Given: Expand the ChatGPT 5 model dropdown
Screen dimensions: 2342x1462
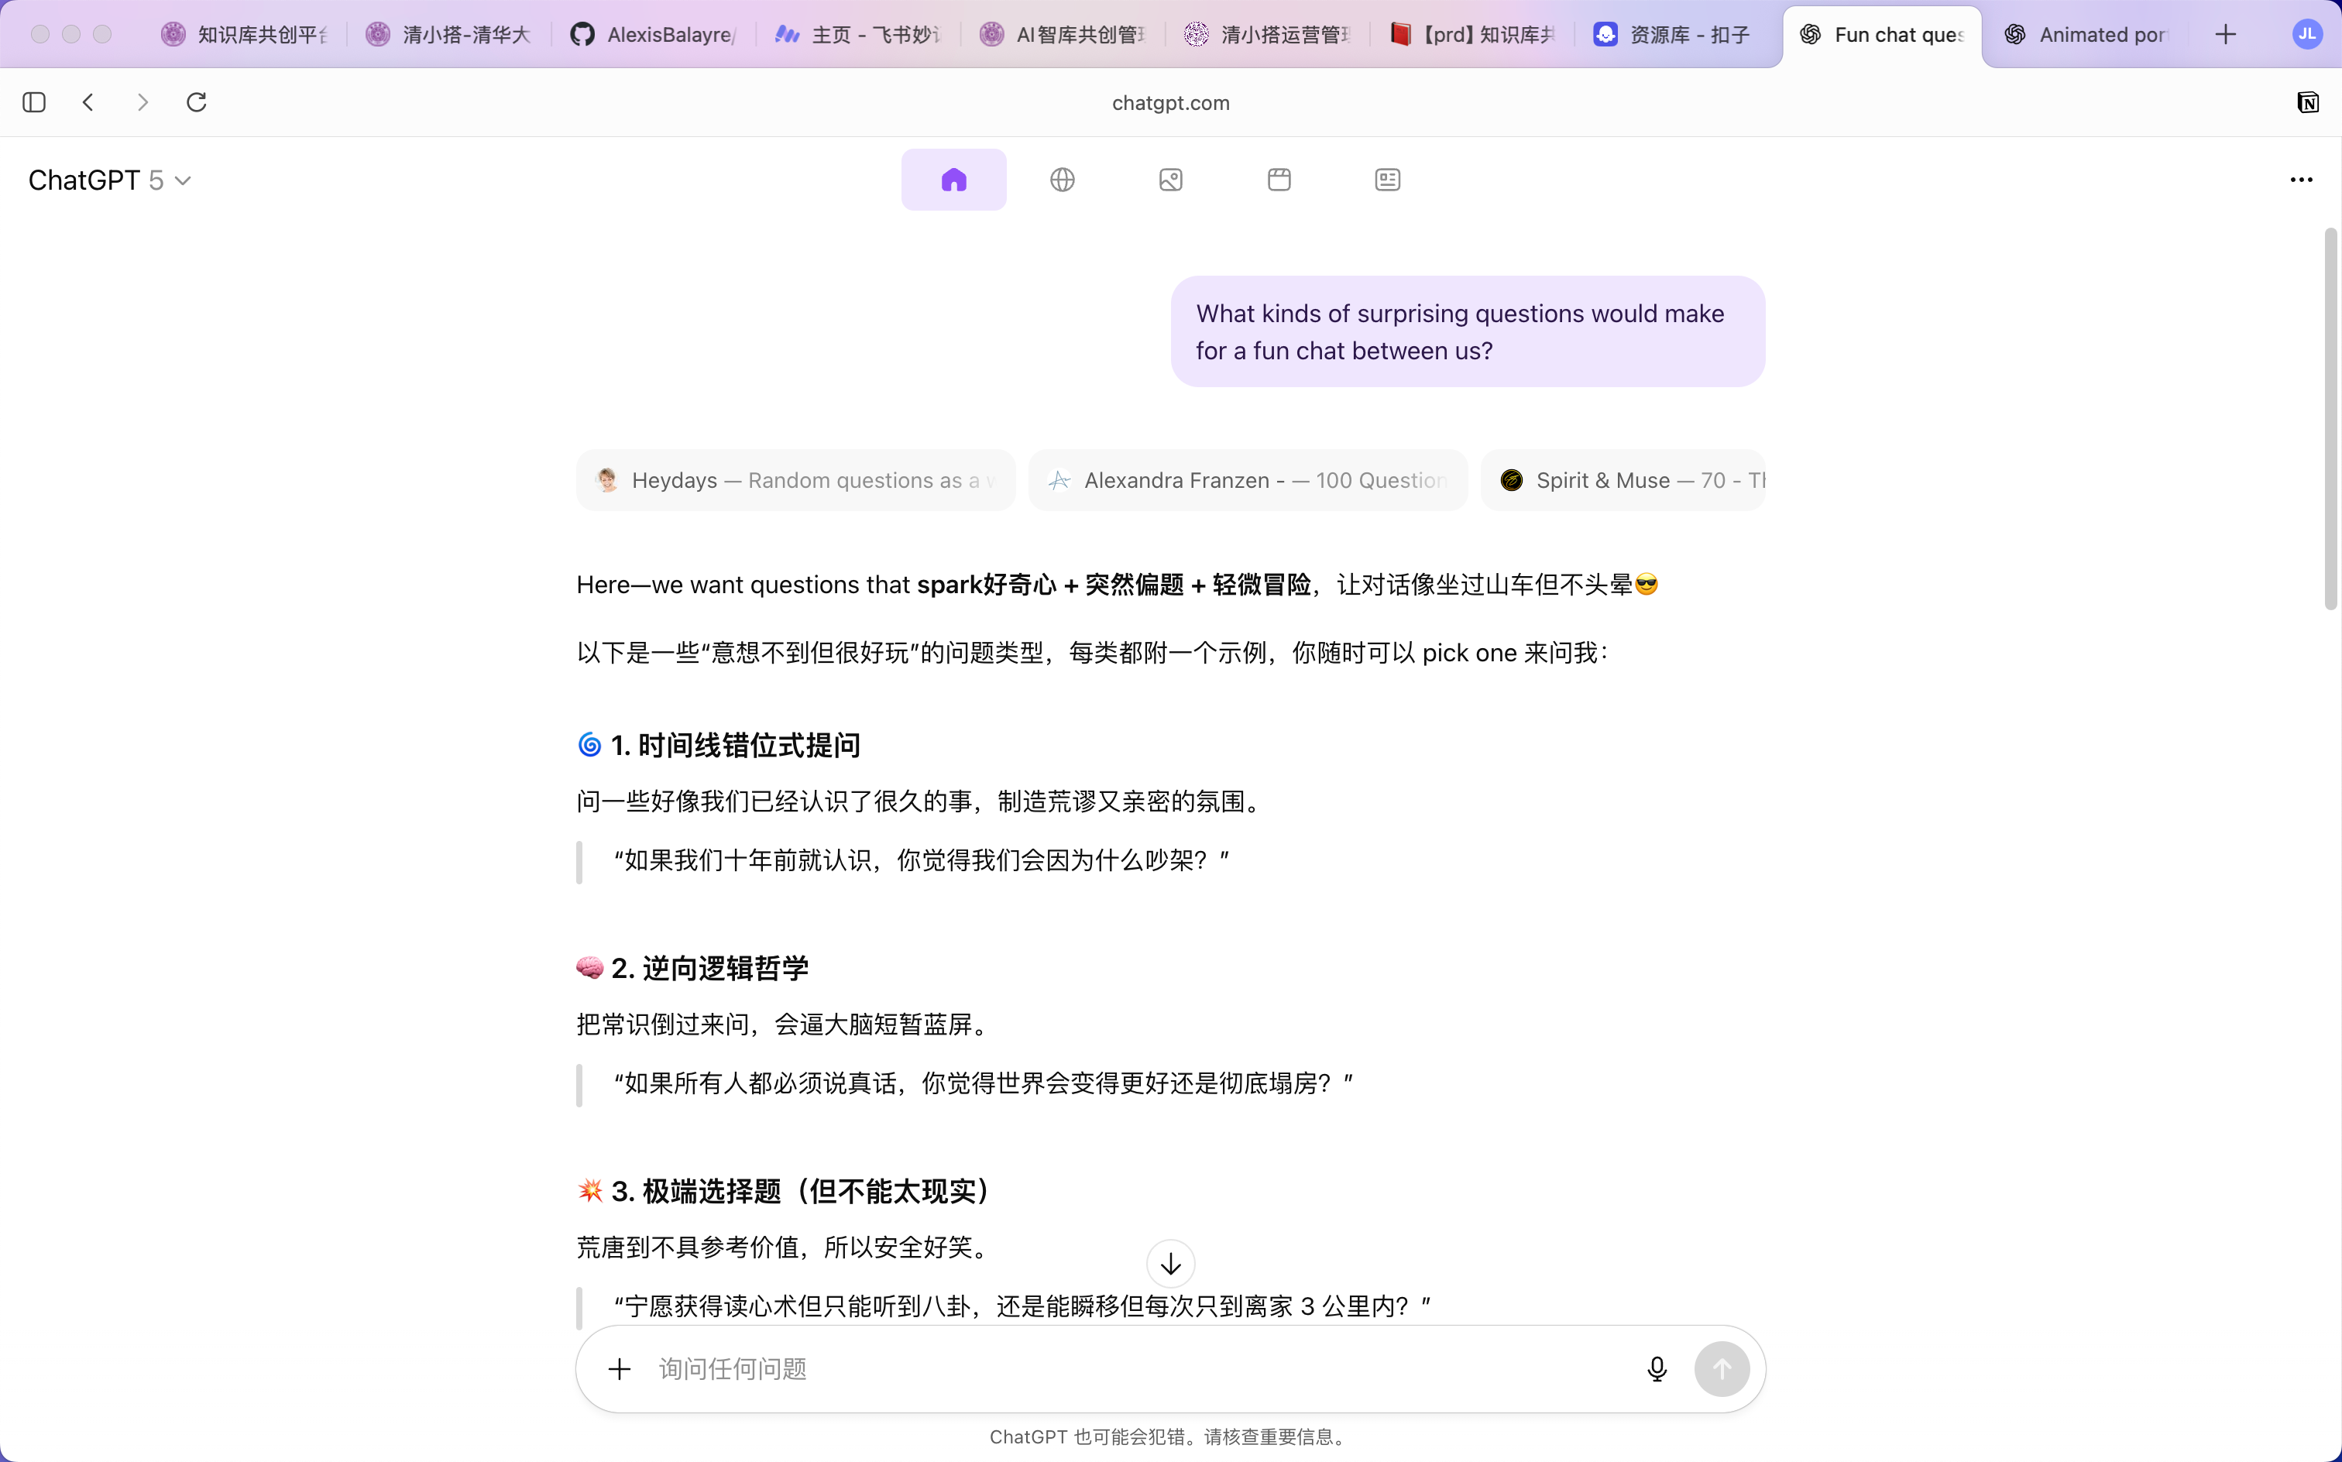Looking at the screenshot, I should pos(109,181).
